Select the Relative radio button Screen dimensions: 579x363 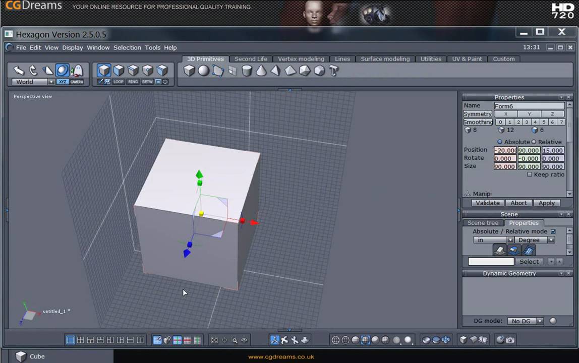(534, 142)
